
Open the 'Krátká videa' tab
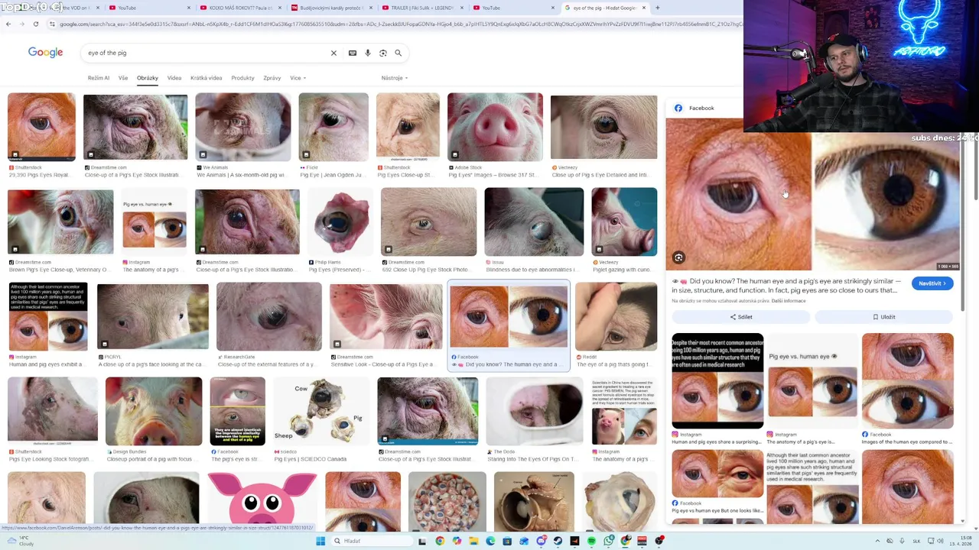point(206,78)
